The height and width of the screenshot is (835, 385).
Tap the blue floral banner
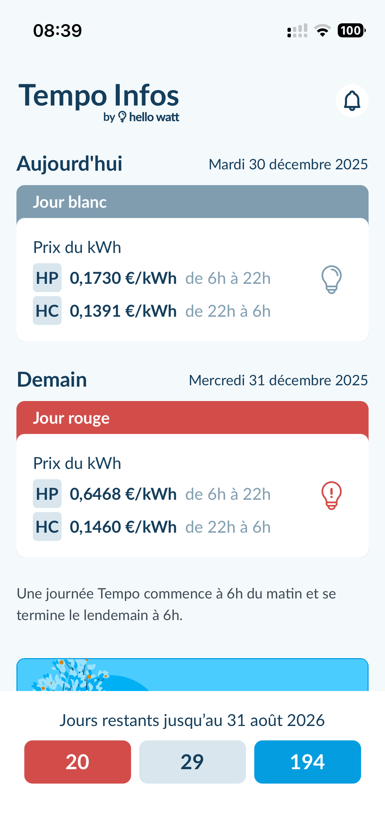coord(192,675)
